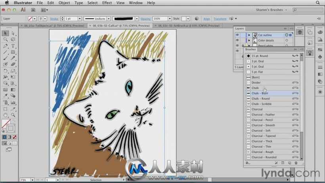The width and height of the screenshot is (325, 183).
Task: Open Uniform width profile dropdown
Action: click(109, 19)
